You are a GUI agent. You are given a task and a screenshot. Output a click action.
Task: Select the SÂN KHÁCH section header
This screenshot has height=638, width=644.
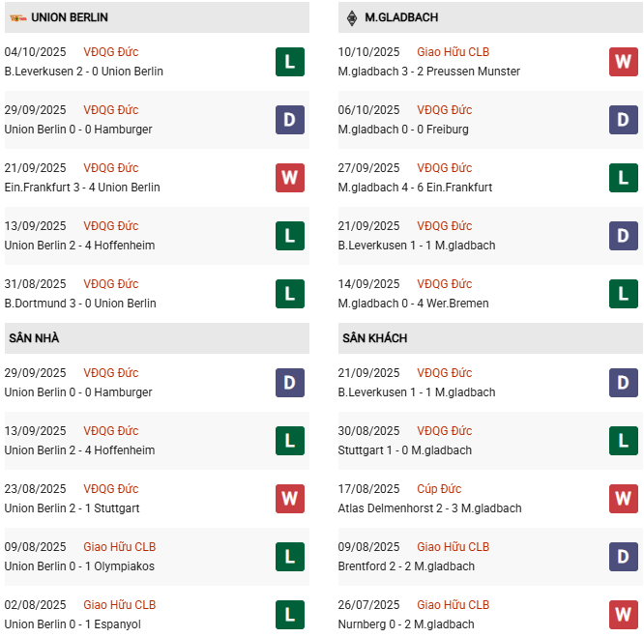[x=374, y=338]
